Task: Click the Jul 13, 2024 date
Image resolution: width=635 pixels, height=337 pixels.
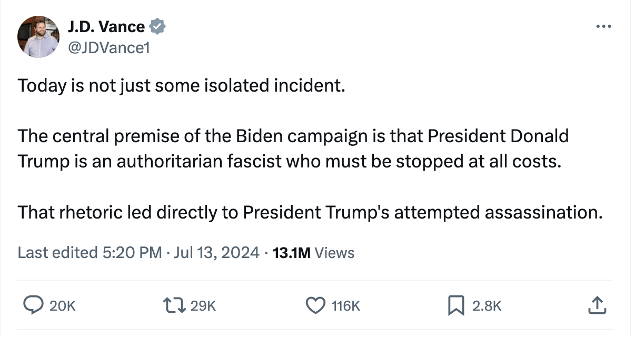Action: pos(216,253)
